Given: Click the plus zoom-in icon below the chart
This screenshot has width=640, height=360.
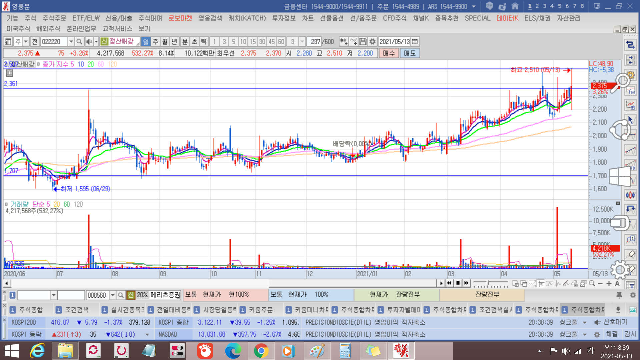Looking at the screenshot, I should point(609,284).
